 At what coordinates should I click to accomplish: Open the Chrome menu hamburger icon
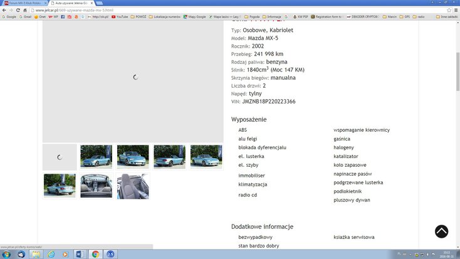tap(456, 10)
